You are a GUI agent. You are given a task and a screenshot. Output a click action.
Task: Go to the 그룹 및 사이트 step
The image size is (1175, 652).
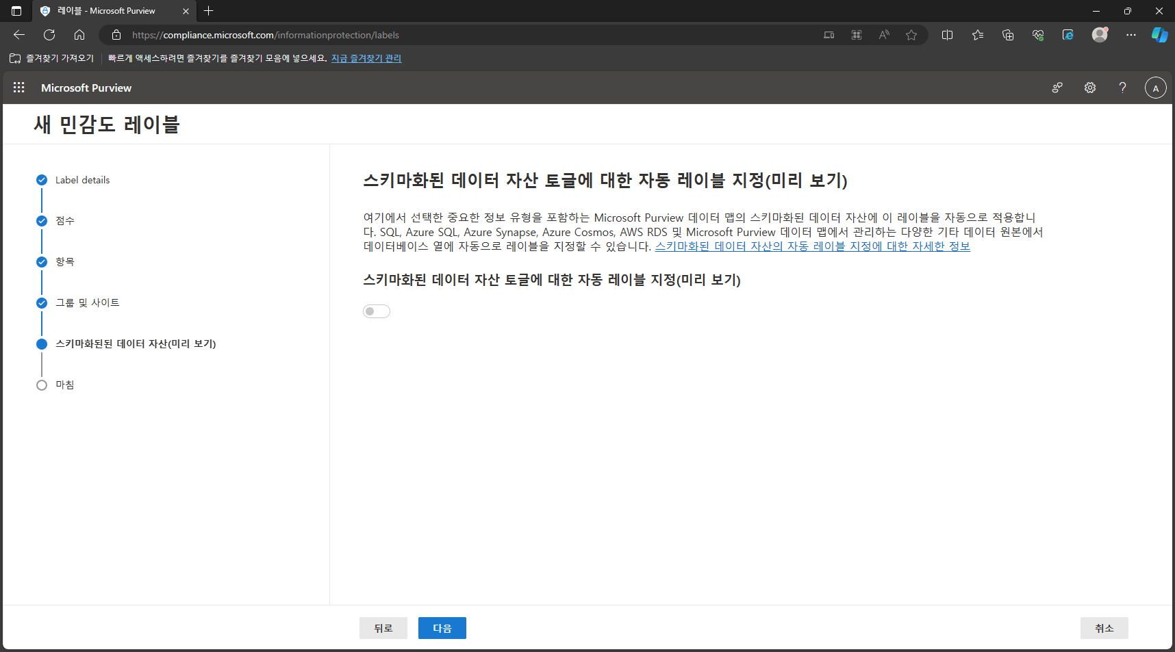coord(88,302)
